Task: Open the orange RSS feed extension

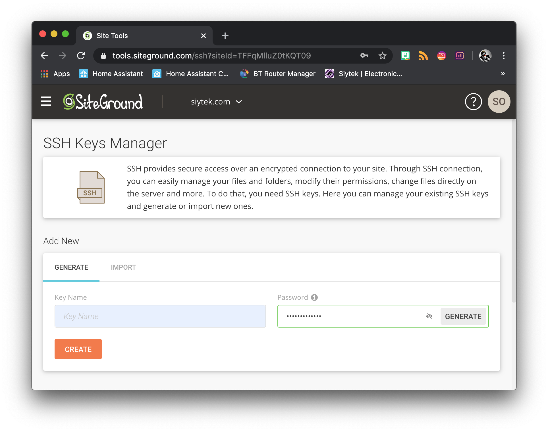Action: coord(423,56)
